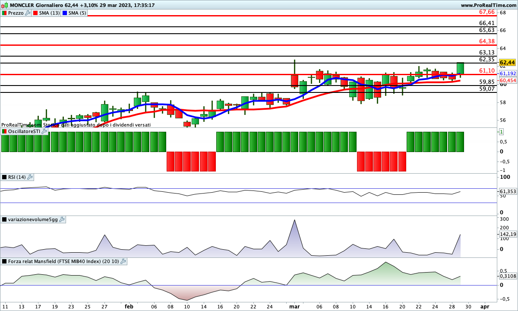This screenshot has width=518, height=311.
Task: Click the 62,35 price level label
Action: click(487, 59)
